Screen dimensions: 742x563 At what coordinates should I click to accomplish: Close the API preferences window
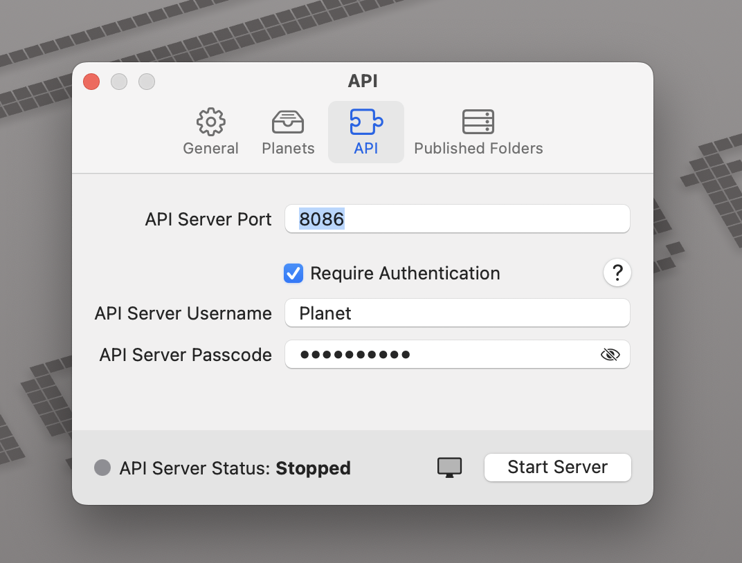[91, 81]
